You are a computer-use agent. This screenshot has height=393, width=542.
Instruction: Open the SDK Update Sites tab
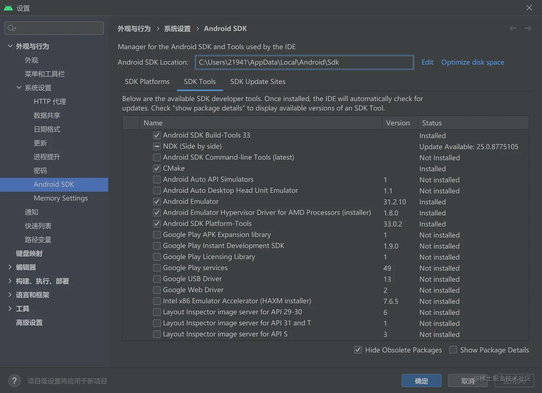click(258, 82)
